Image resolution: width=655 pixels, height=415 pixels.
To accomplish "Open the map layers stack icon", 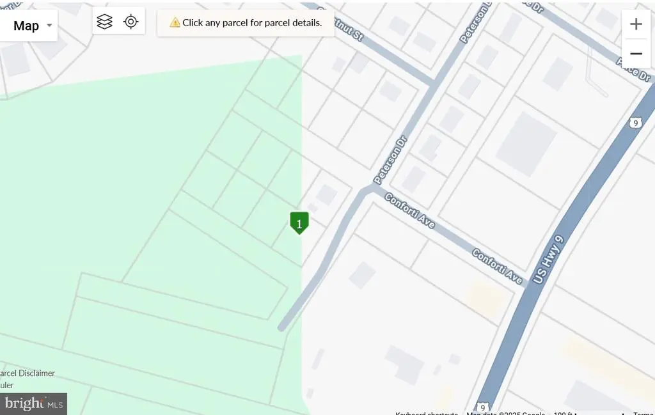I will click(x=104, y=21).
